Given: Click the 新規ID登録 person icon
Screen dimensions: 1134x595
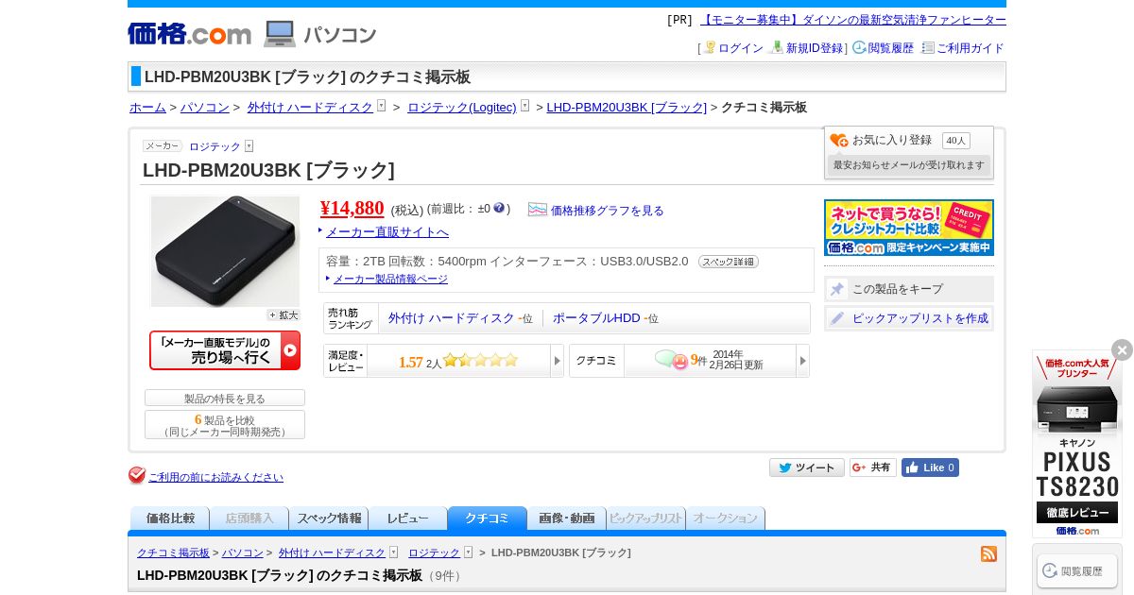Looking at the screenshot, I should pyautogui.click(x=777, y=47).
